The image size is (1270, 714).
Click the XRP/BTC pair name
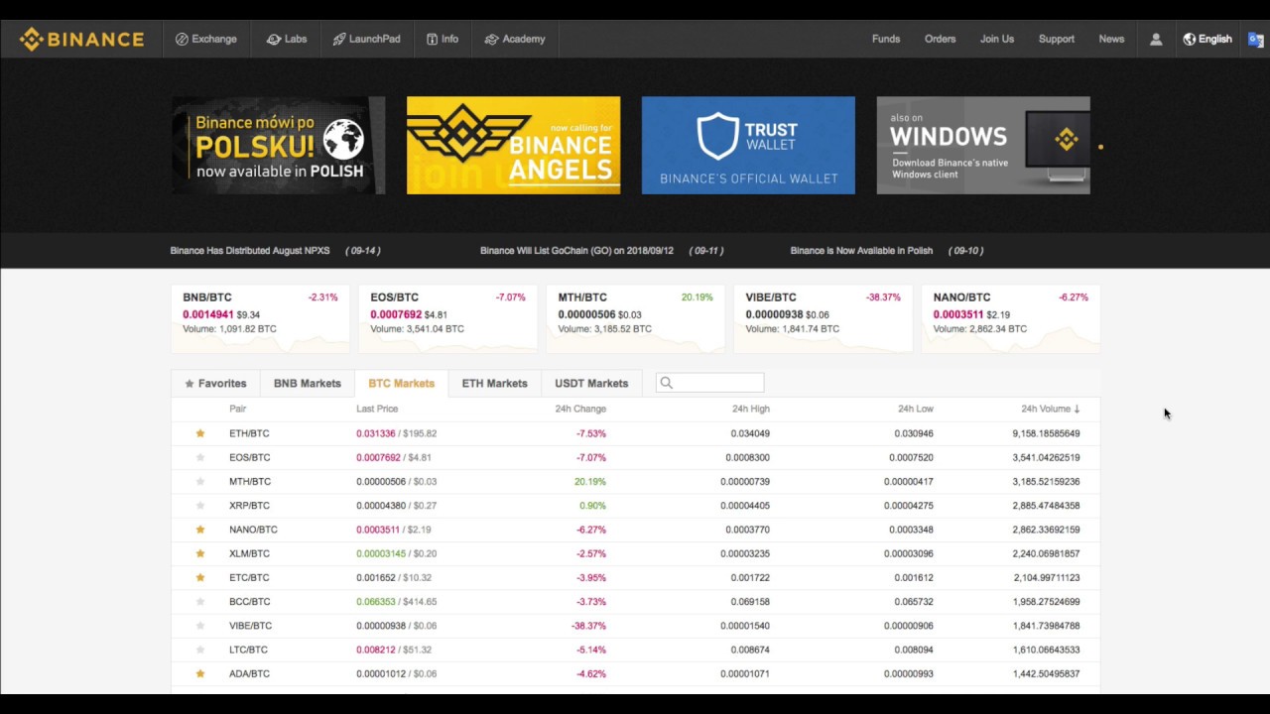(249, 506)
